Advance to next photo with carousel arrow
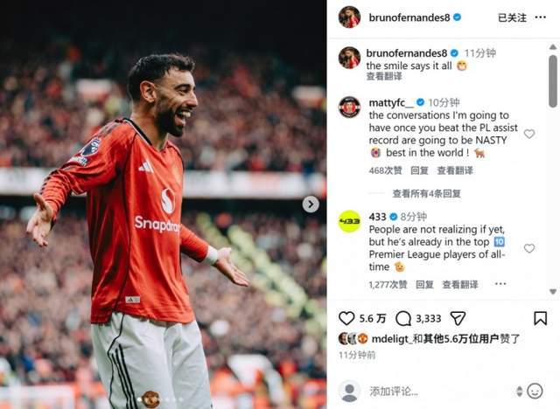Screen dimensions: 560x409 click(x=311, y=204)
